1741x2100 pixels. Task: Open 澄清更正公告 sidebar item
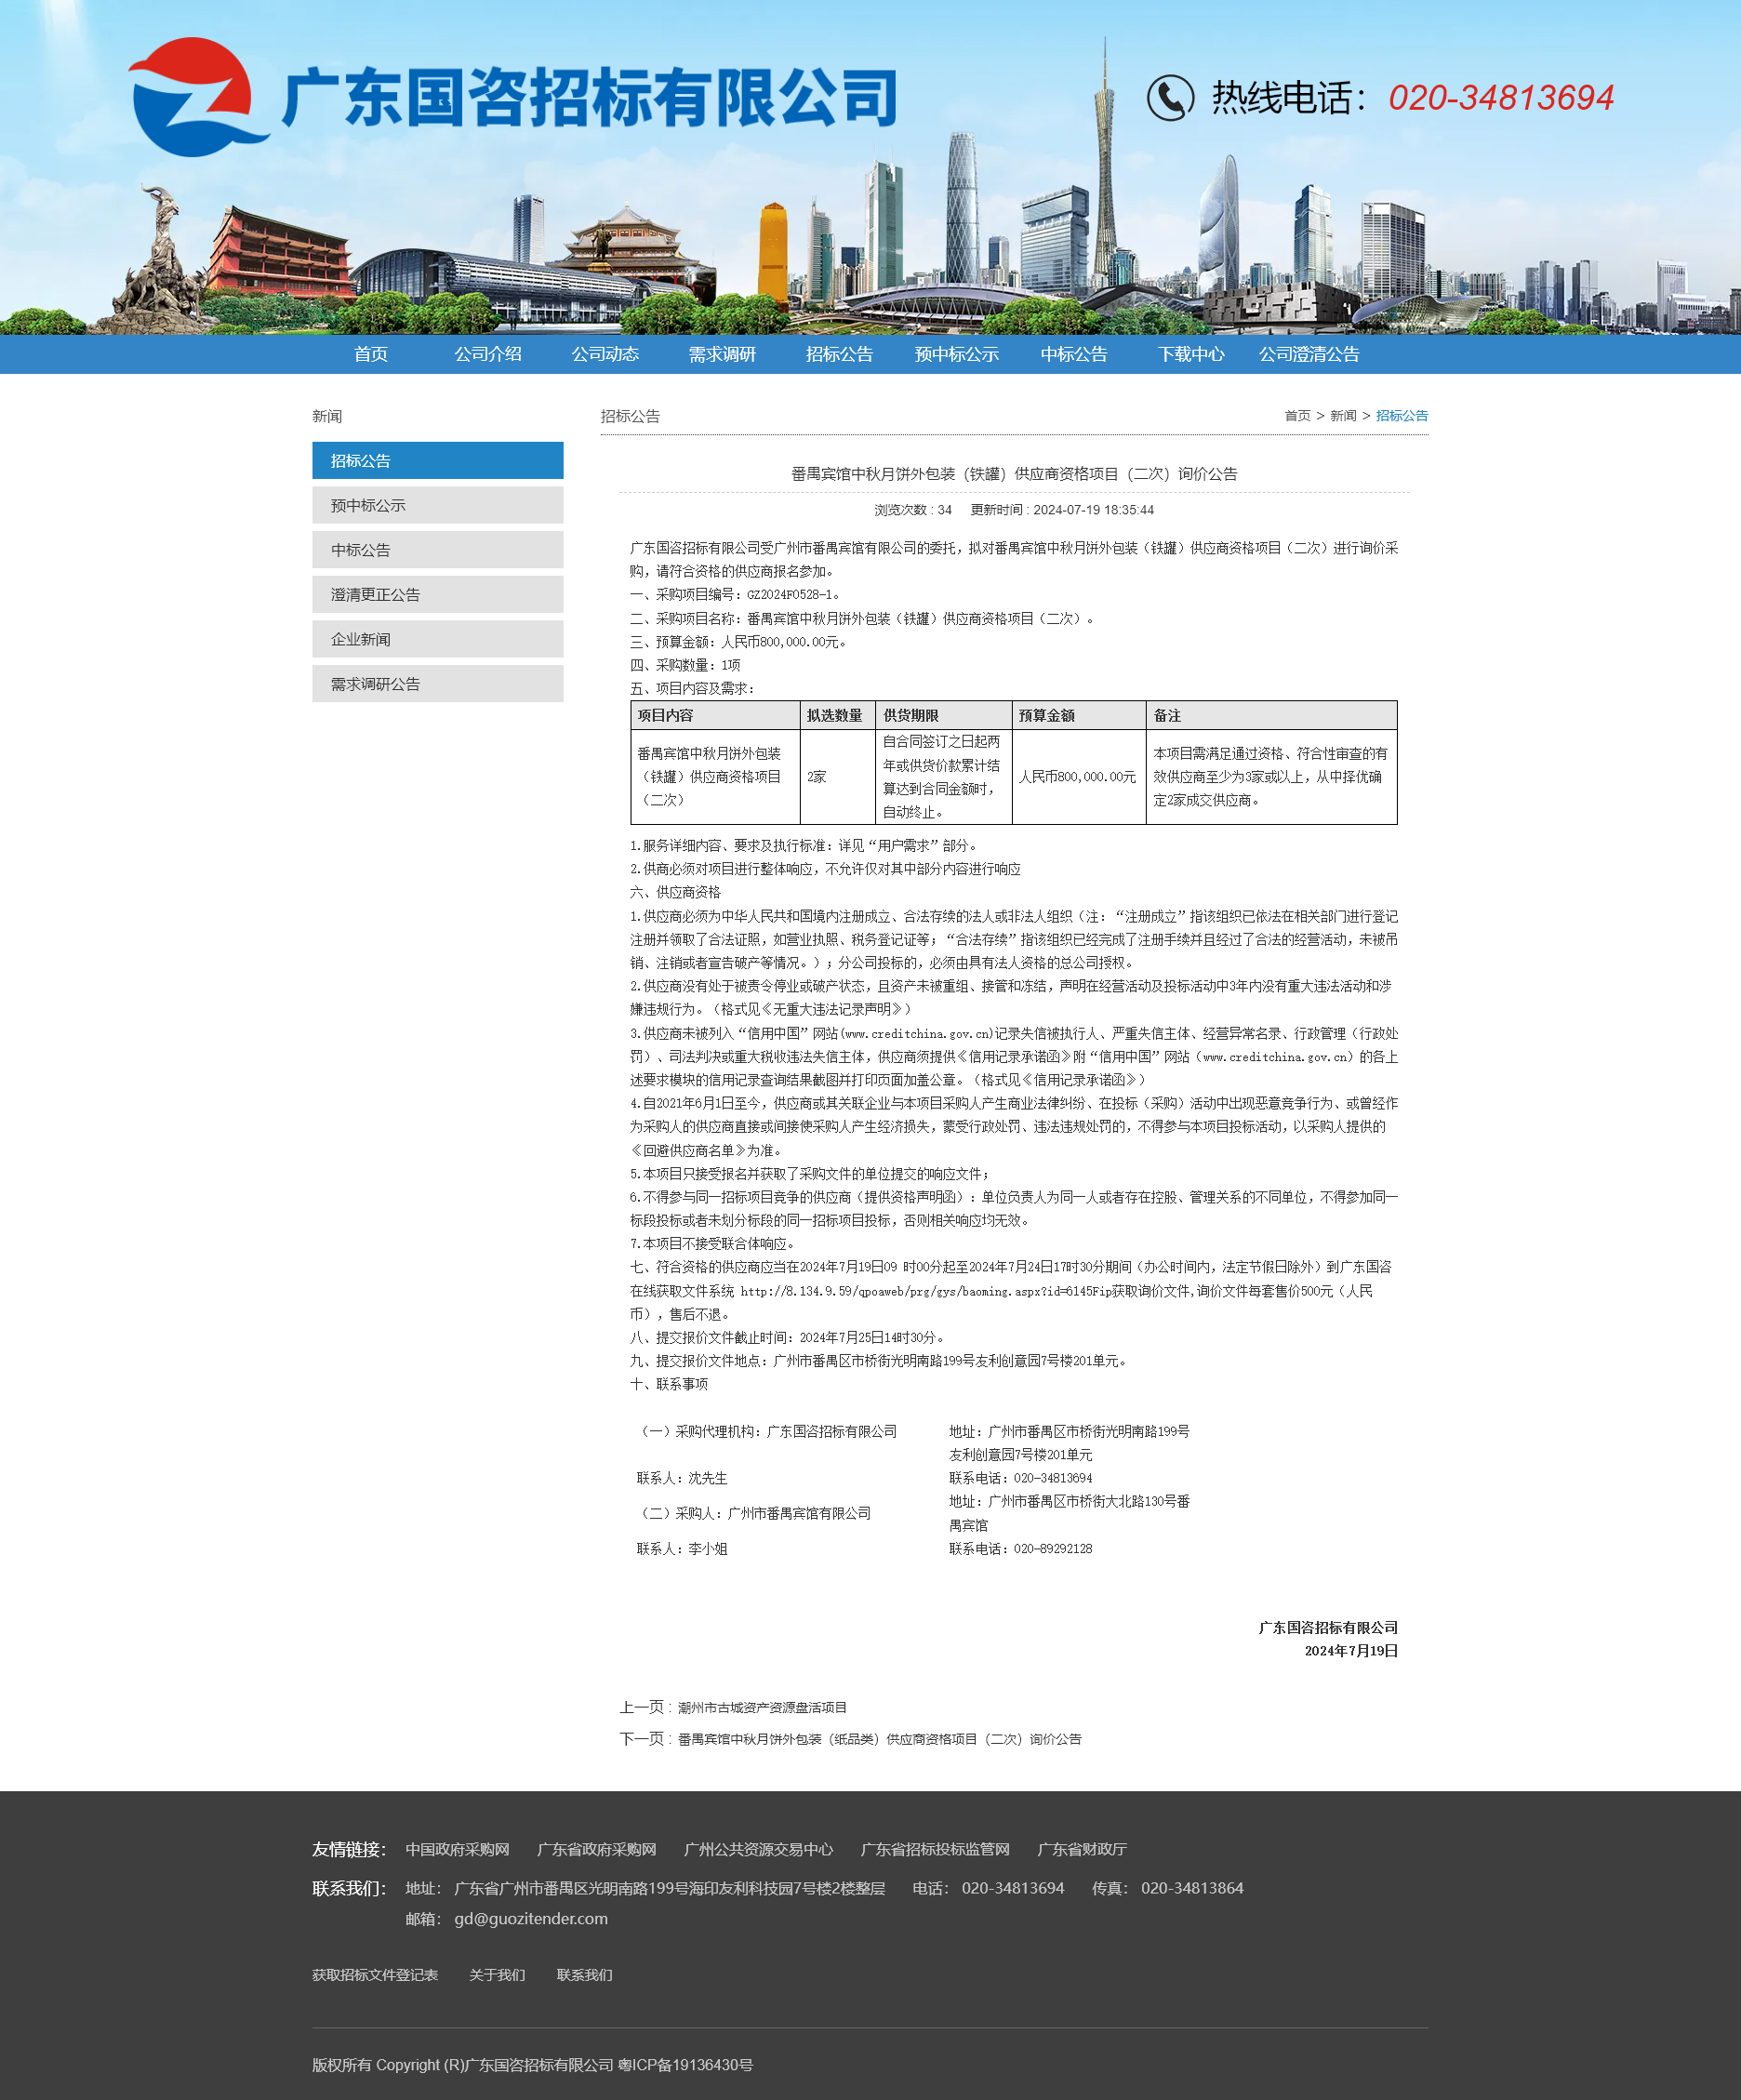click(438, 594)
